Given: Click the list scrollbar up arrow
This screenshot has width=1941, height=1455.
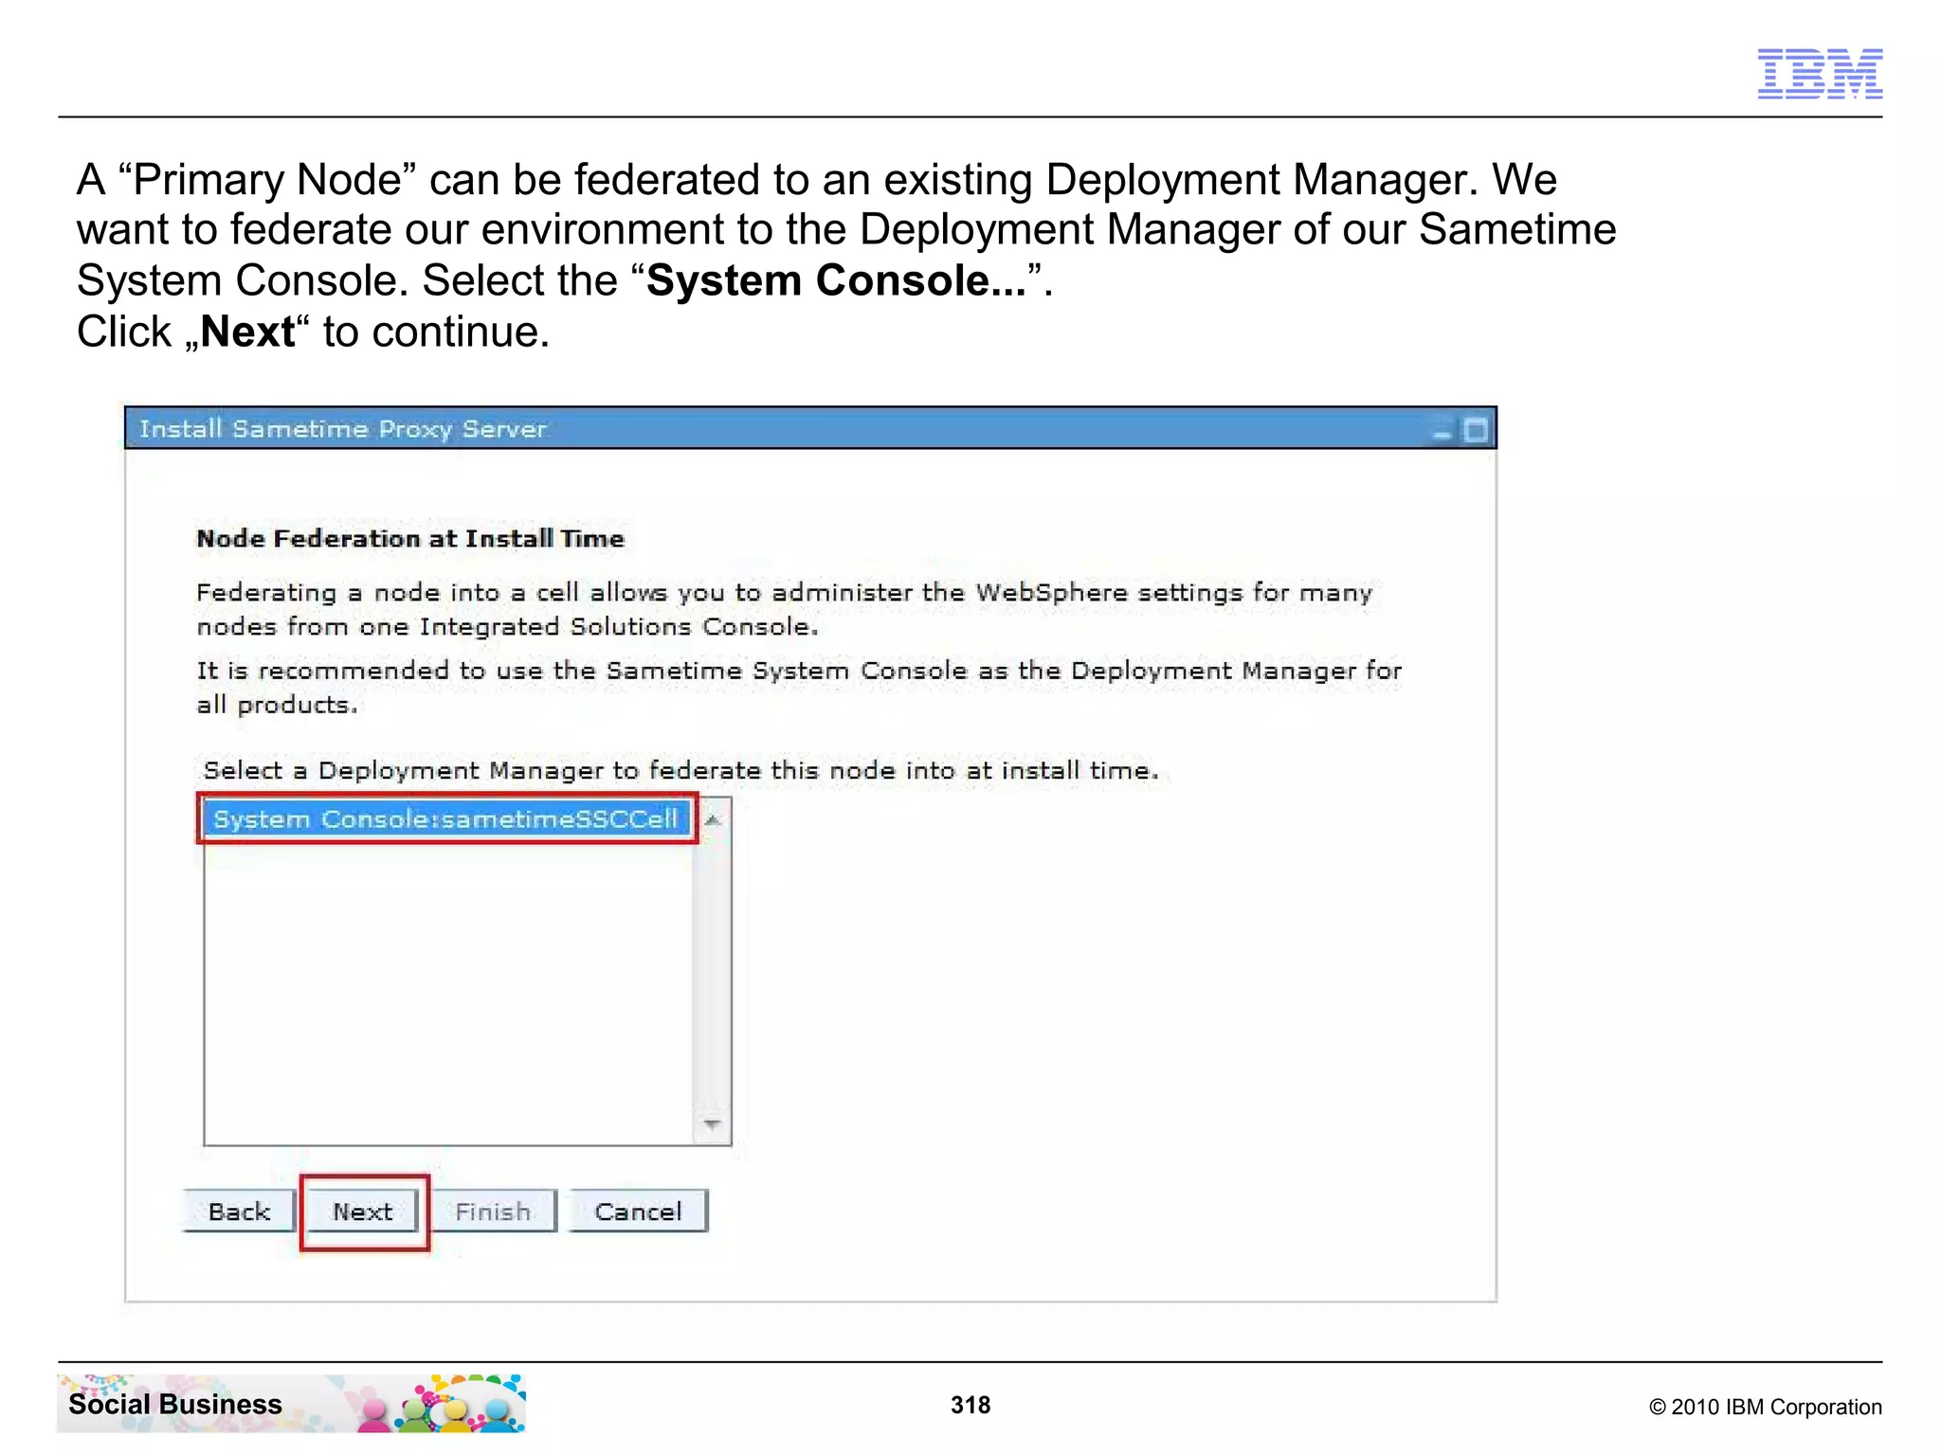Looking at the screenshot, I should click(713, 820).
